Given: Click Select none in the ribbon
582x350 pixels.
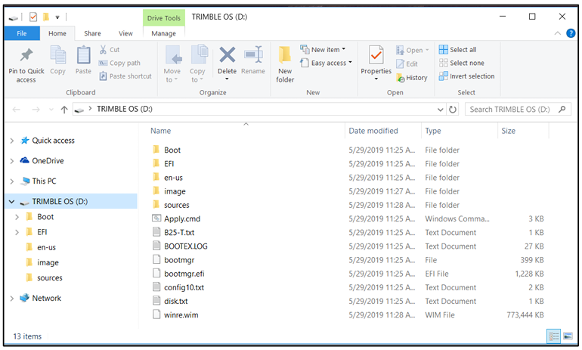Looking at the screenshot, I should click(461, 63).
